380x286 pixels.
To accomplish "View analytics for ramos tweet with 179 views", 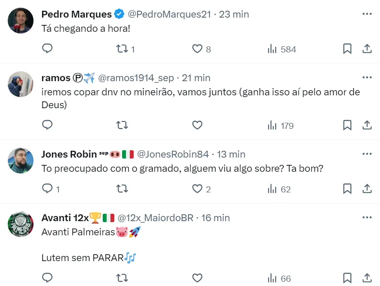I will pos(280,125).
